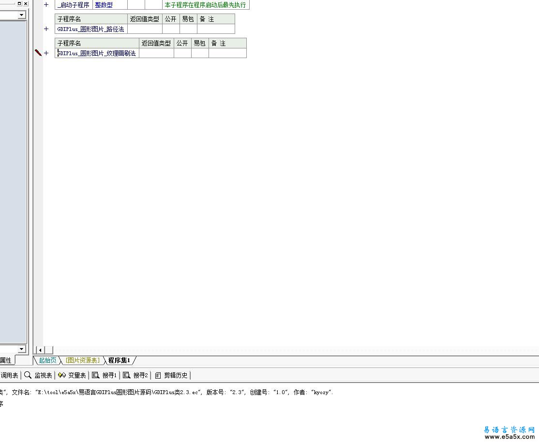Open the left panel top dropdown
Image resolution: width=539 pixels, height=443 pixels.
click(x=22, y=15)
